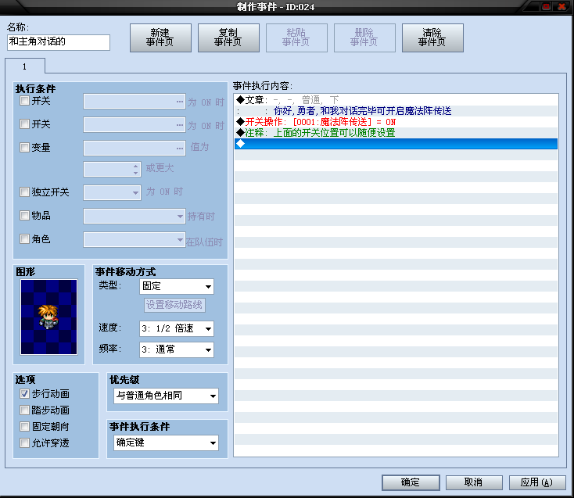Click the 复制事件页 button
This screenshot has width=574, height=498.
coord(228,38)
